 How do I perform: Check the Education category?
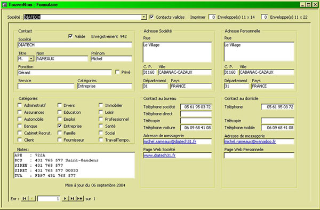(60, 112)
